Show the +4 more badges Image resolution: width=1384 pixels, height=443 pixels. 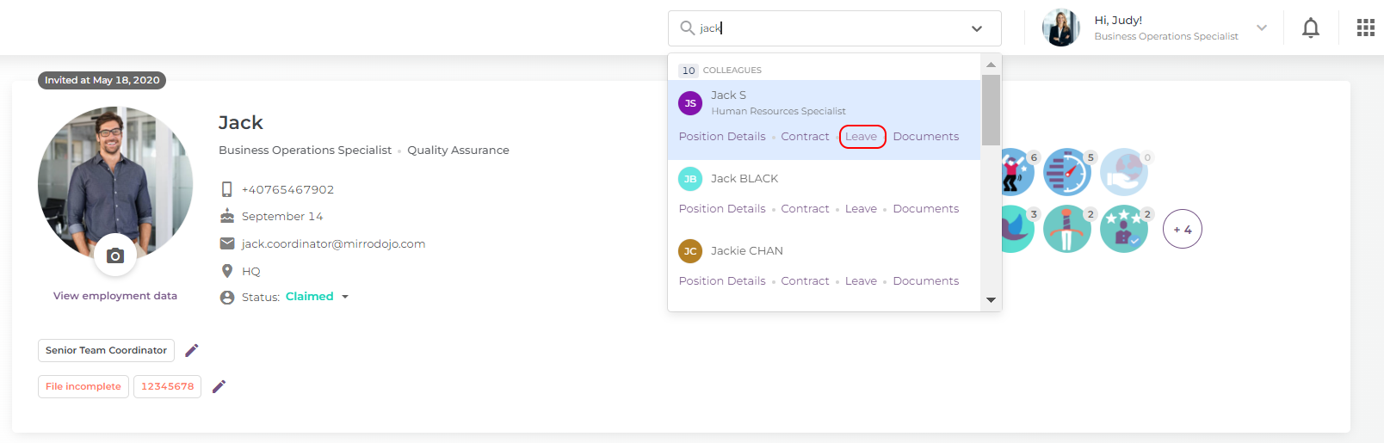click(1183, 229)
